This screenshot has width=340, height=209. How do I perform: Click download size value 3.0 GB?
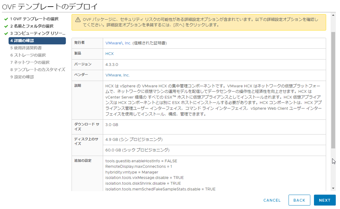click(x=112, y=125)
